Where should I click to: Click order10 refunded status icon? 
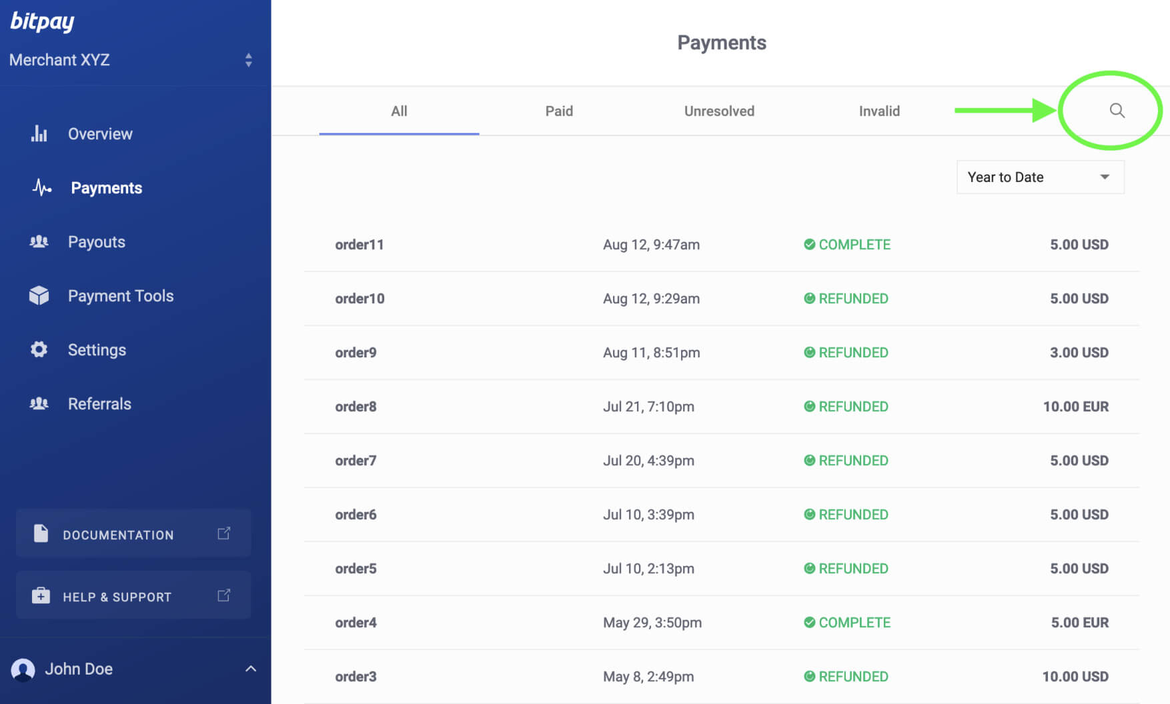click(x=809, y=299)
